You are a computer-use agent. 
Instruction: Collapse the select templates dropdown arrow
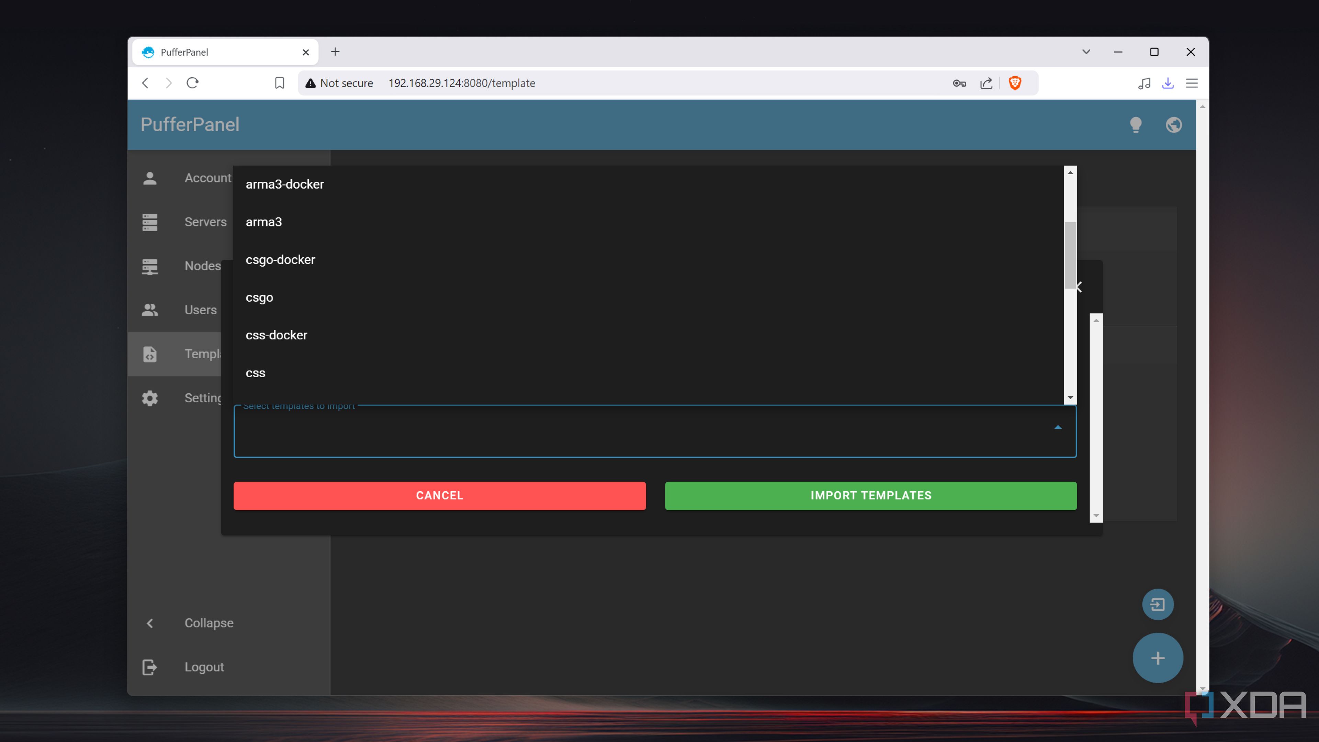tap(1058, 428)
